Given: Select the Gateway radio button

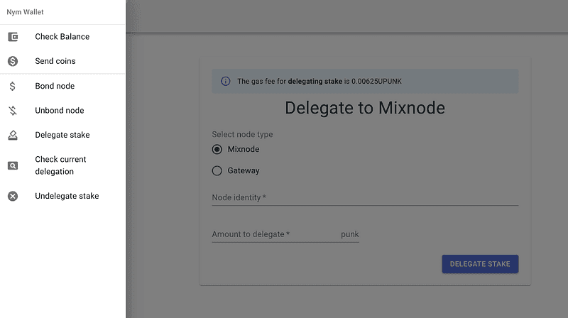Looking at the screenshot, I should (x=217, y=170).
